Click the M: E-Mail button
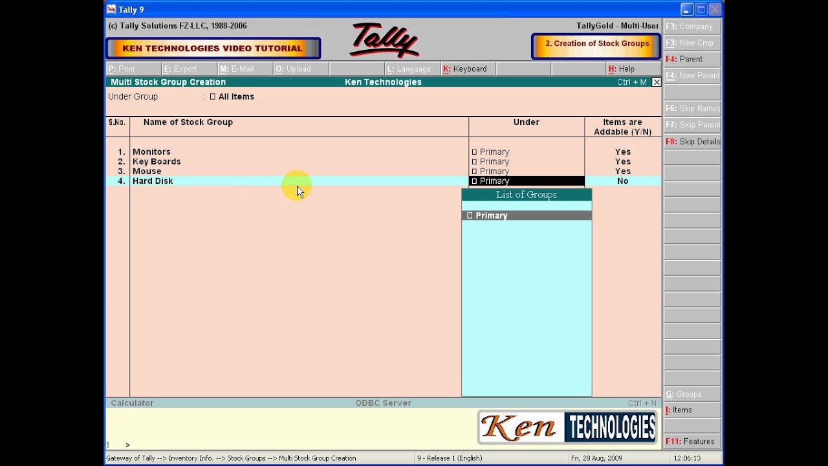The image size is (828, 466). (x=245, y=69)
